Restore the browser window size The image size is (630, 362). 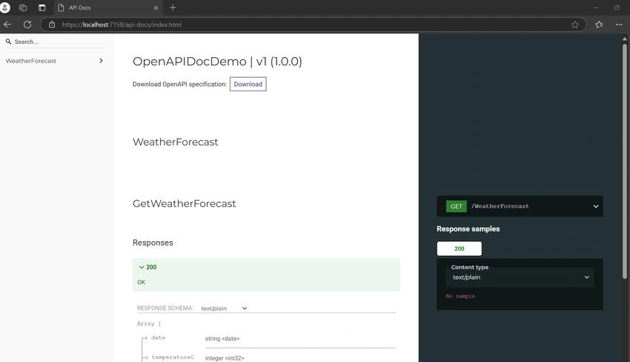click(617, 7)
